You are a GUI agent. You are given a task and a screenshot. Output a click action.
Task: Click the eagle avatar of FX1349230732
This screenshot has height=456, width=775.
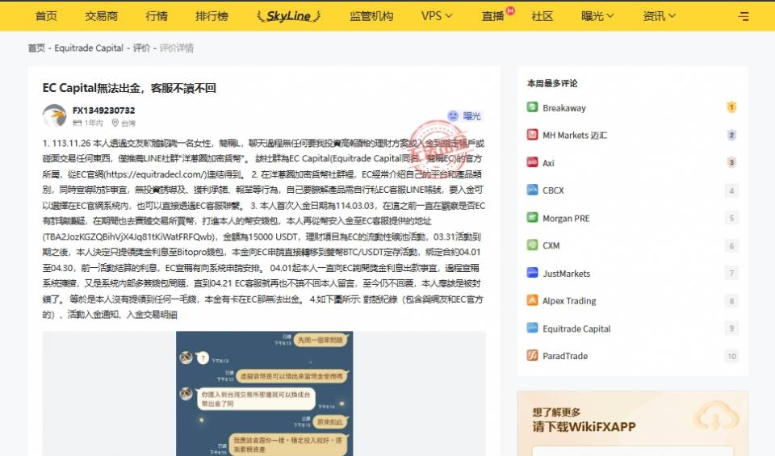click(54, 115)
